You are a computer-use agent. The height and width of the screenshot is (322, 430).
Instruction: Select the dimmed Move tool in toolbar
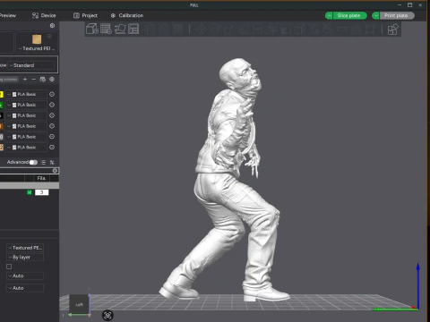click(201, 30)
